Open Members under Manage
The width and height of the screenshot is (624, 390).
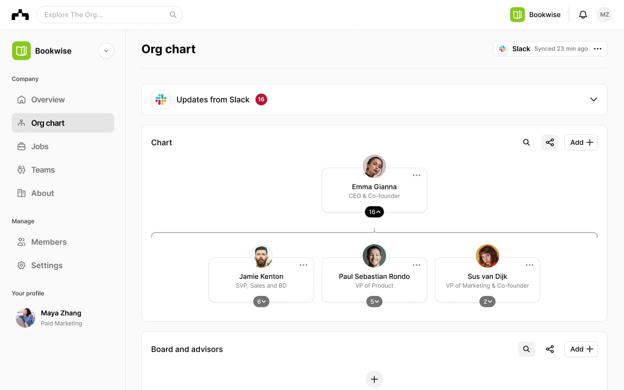tap(49, 242)
